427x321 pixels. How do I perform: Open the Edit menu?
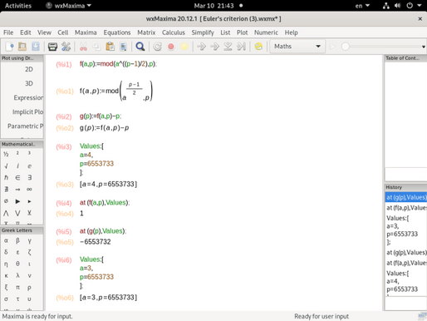tap(26, 32)
